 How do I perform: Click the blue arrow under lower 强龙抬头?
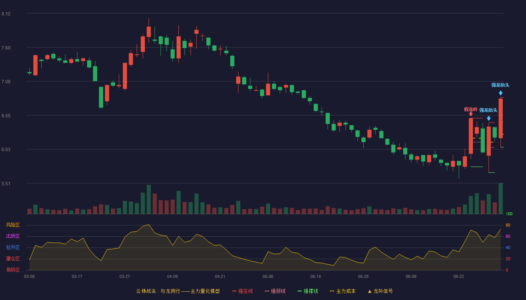489,118
